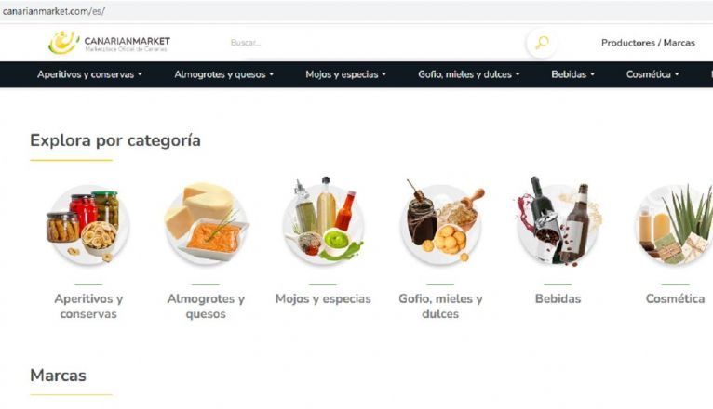This screenshot has width=713, height=409.
Task: Open the Mojos y especias bottles image
Action: (323, 221)
